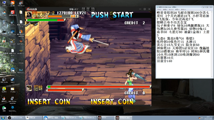Open the cartoon face image file
The height and width of the screenshot is (120, 214).
coord(4,42)
